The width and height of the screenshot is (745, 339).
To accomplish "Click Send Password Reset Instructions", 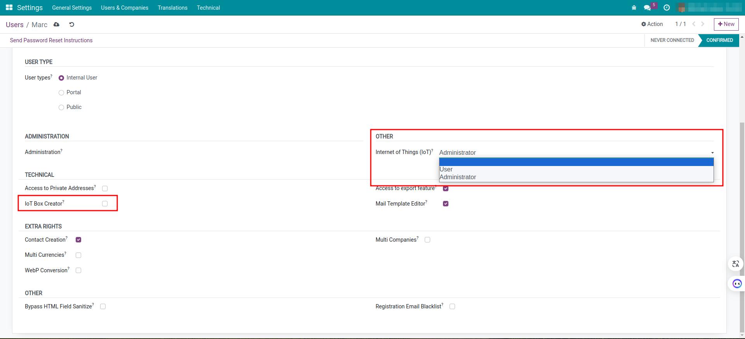I will (x=51, y=40).
